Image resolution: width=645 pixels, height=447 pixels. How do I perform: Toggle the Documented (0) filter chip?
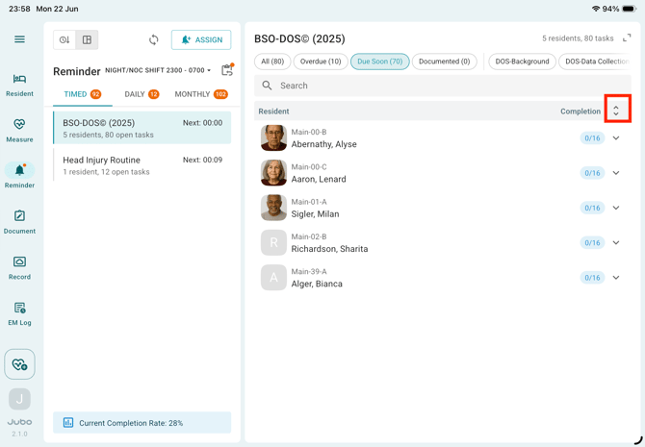click(444, 62)
